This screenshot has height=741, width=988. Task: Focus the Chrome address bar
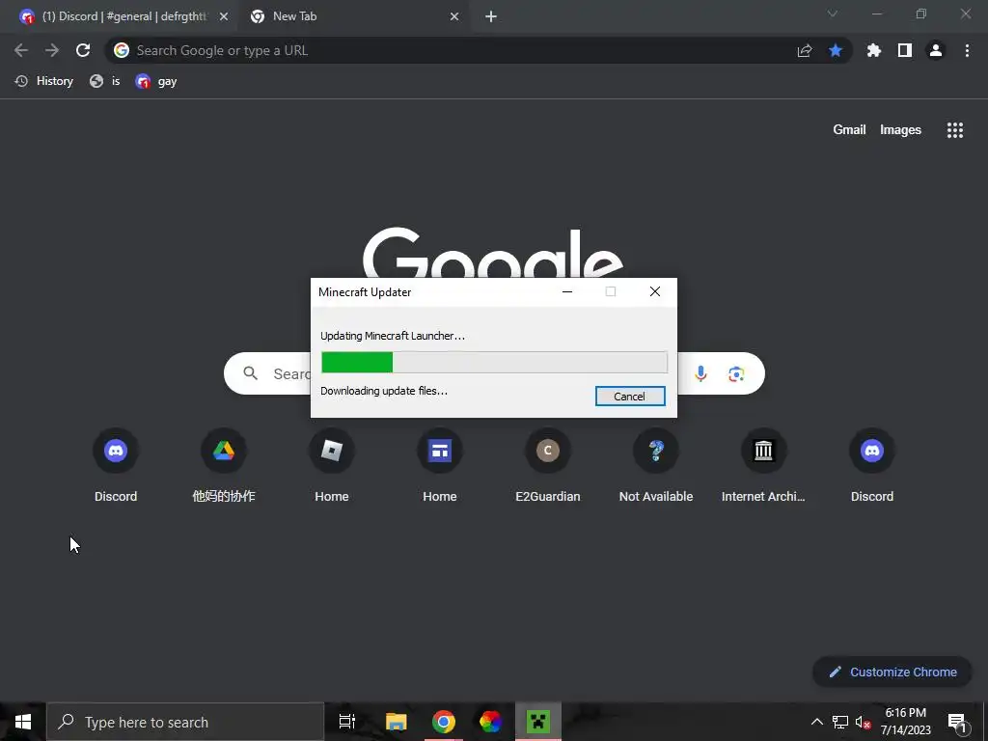pyautogui.click(x=479, y=50)
